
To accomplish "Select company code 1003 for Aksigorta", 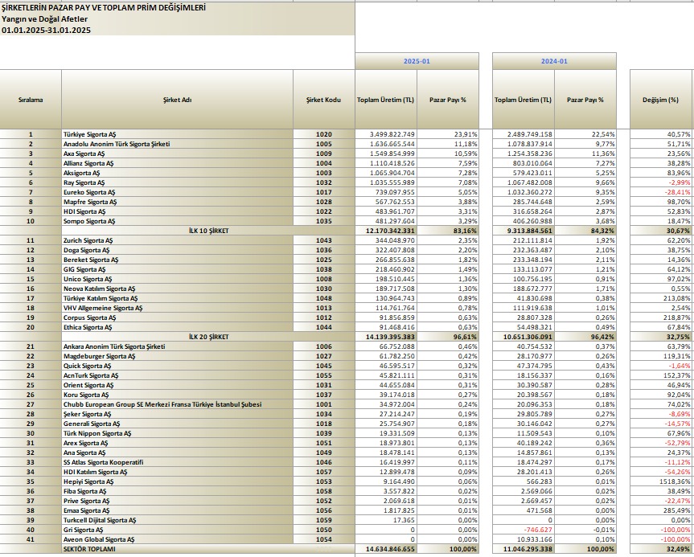I will tap(324, 173).
